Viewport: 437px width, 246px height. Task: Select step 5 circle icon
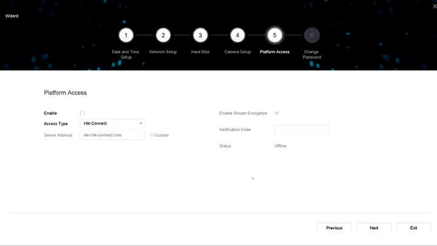pyautogui.click(x=274, y=35)
